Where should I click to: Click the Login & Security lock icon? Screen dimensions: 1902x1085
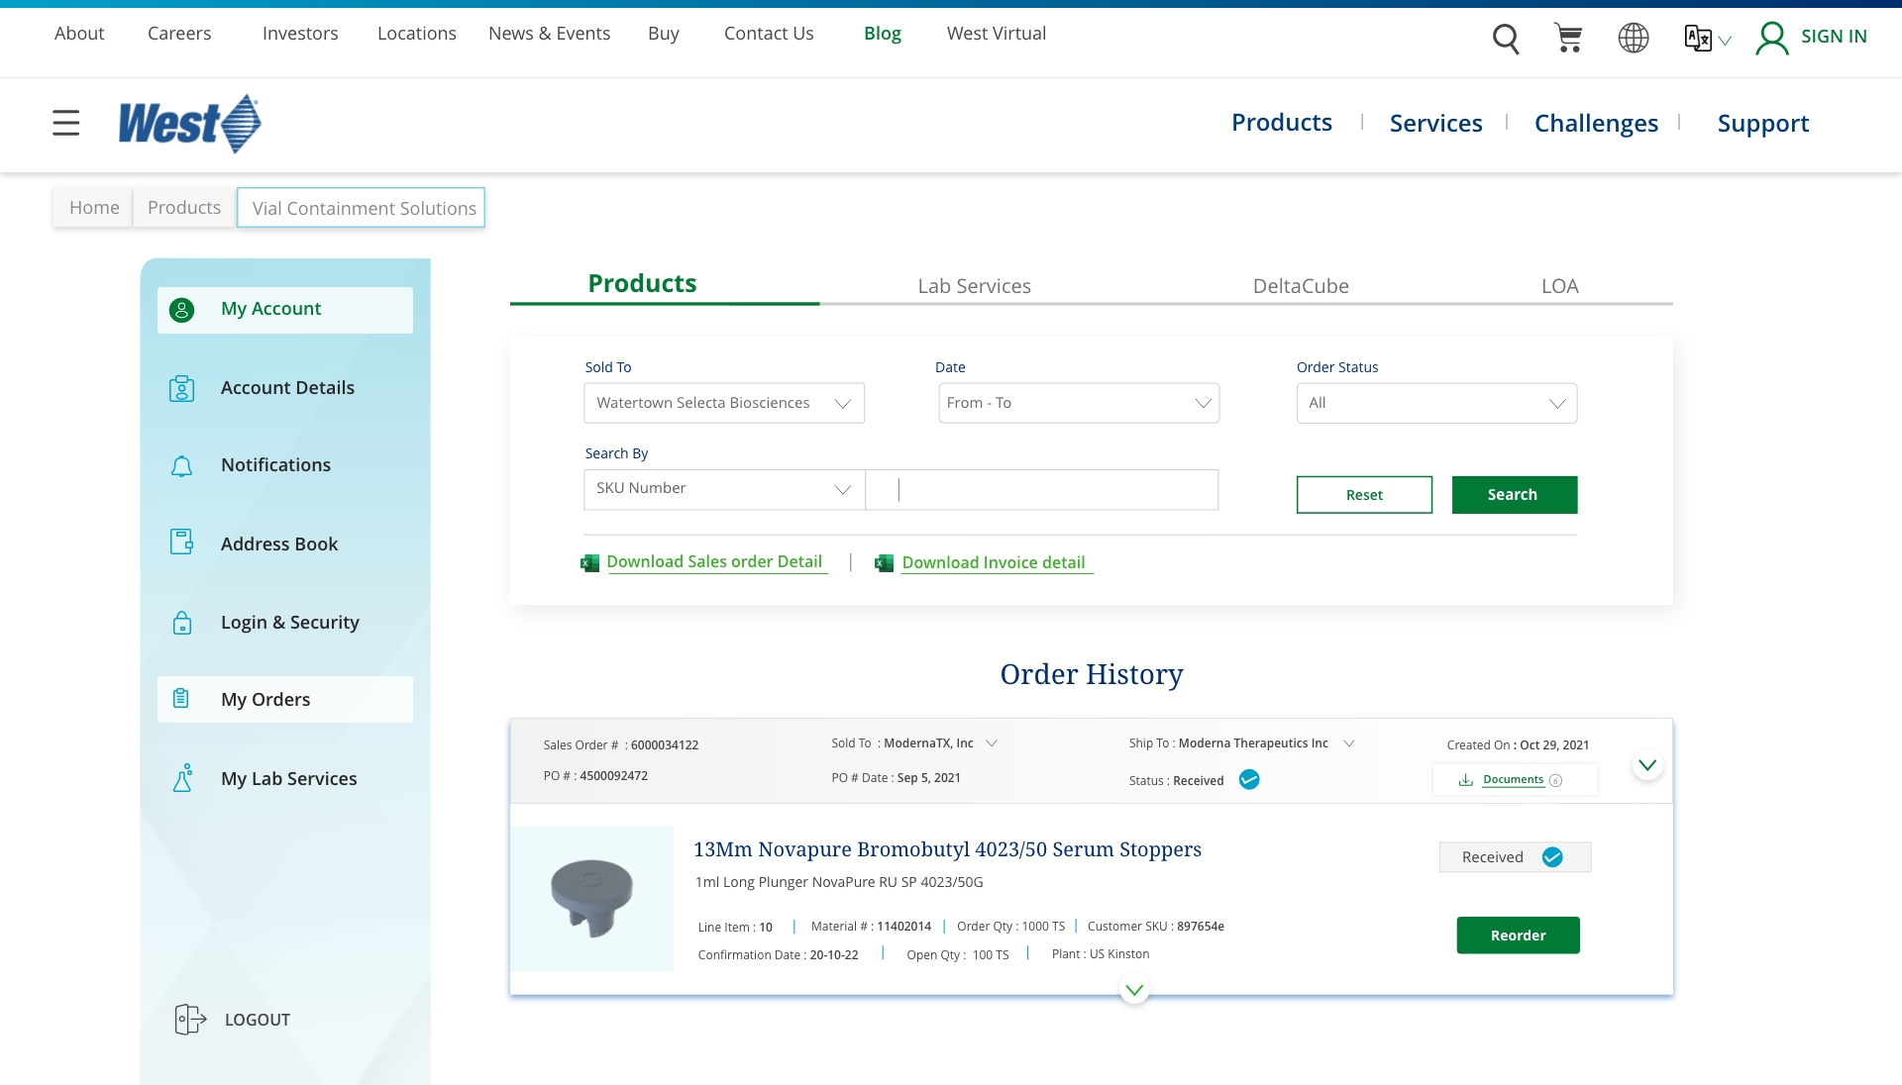click(x=182, y=623)
